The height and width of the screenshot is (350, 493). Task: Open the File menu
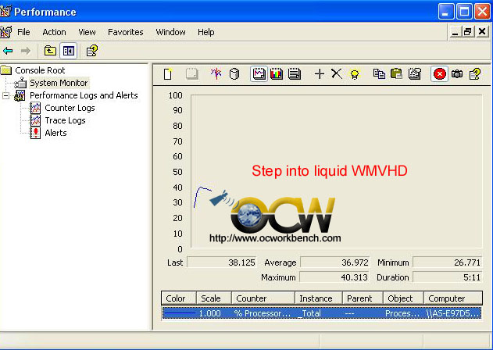[23, 32]
